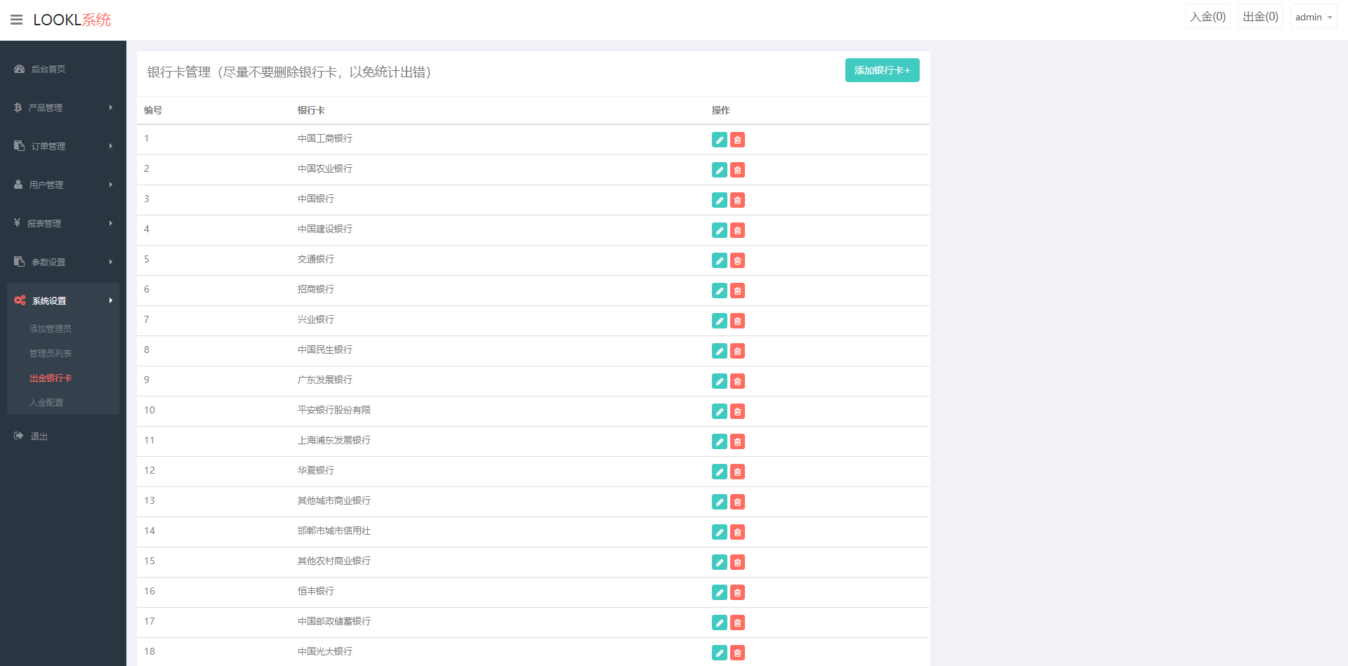The height and width of the screenshot is (666, 1348).
Task: Edit the 邯郸市城市信用社 entry
Action: click(720, 532)
